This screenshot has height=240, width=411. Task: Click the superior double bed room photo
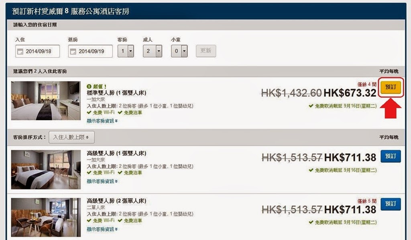pyautogui.click(x=46, y=169)
